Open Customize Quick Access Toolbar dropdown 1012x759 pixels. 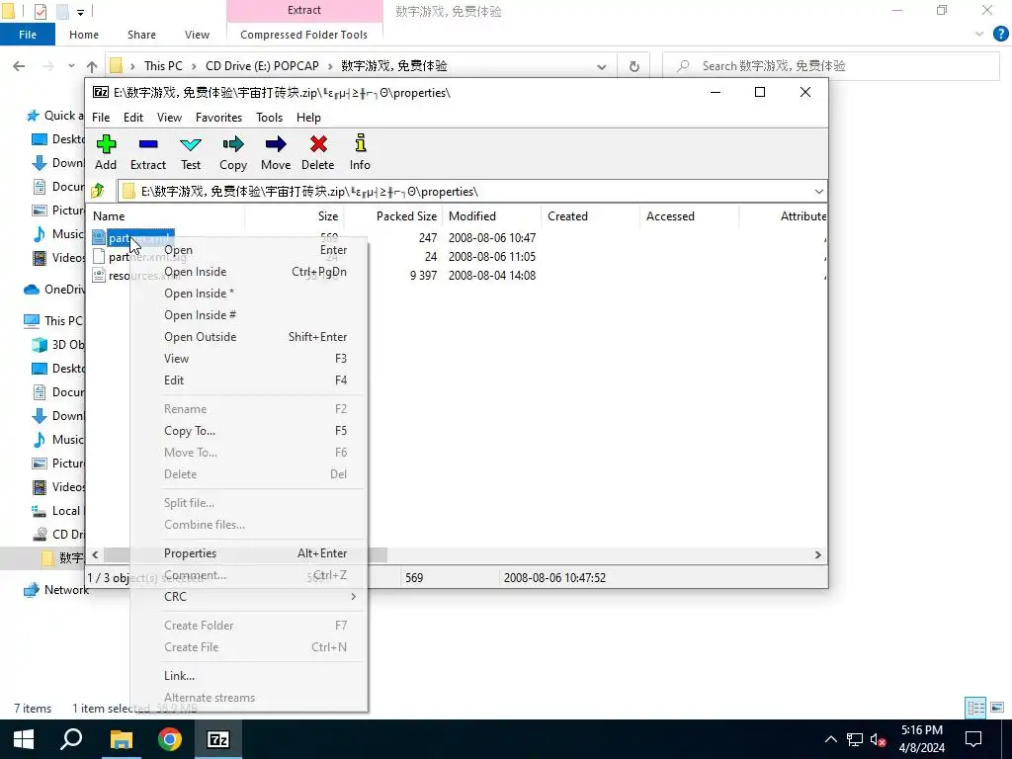(x=80, y=12)
